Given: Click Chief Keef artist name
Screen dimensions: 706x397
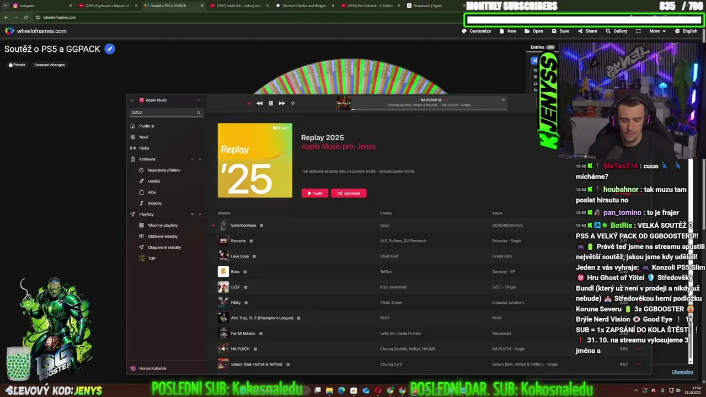Looking at the screenshot, I should [x=389, y=256].
